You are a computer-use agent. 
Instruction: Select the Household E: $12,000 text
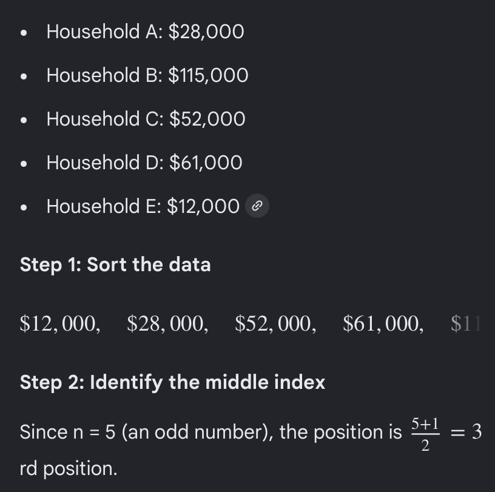point(143,206)
